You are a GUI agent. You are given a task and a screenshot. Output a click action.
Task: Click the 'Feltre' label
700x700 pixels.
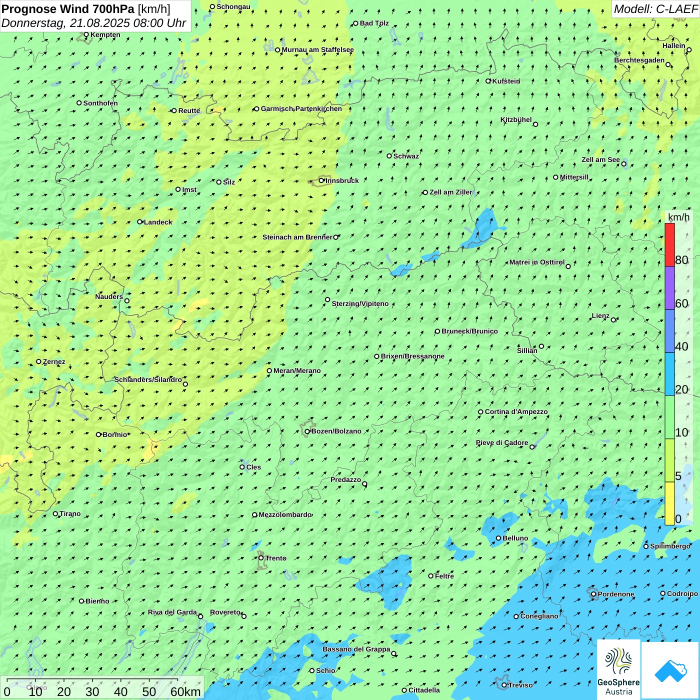point(444,576)
